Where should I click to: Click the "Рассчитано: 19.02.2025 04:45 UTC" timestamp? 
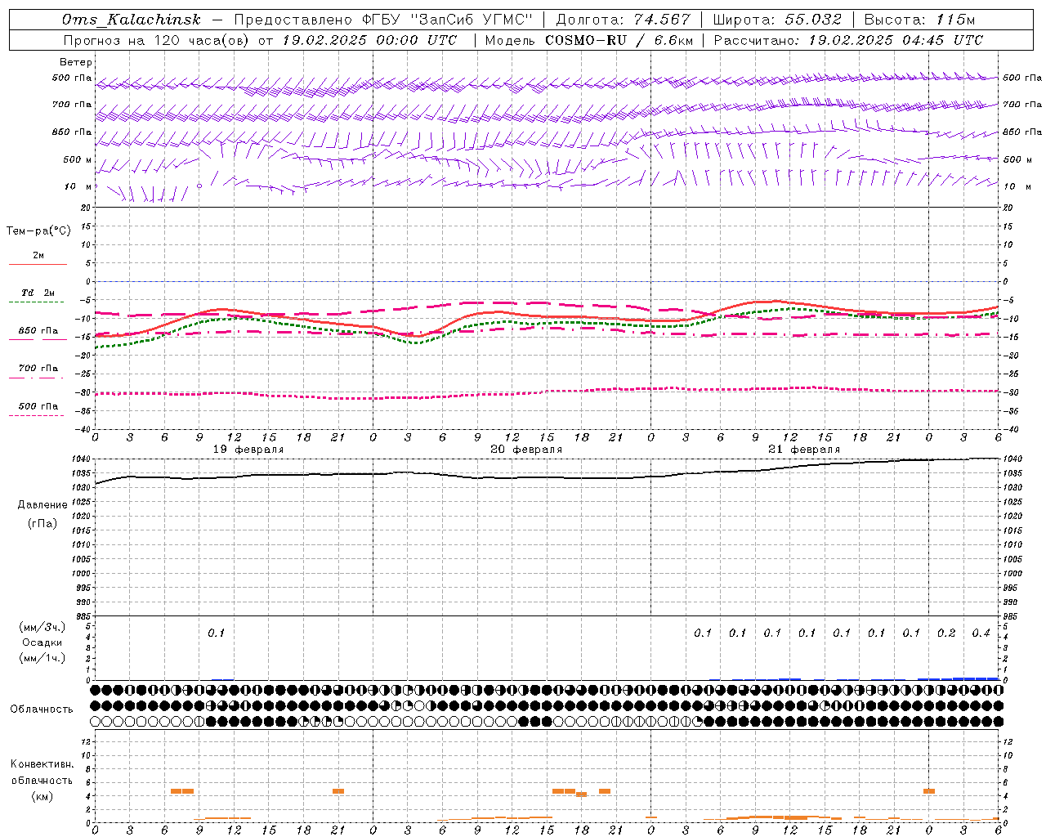[x=848, y=40]
